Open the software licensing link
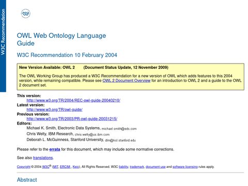 coord(185,167)
